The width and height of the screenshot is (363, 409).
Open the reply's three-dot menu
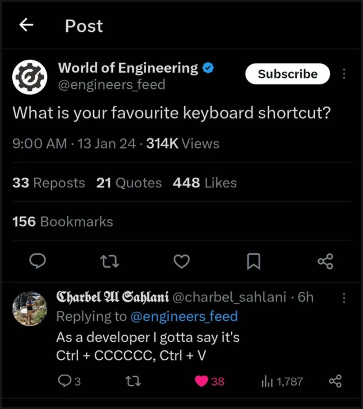[x=344, y=298]
